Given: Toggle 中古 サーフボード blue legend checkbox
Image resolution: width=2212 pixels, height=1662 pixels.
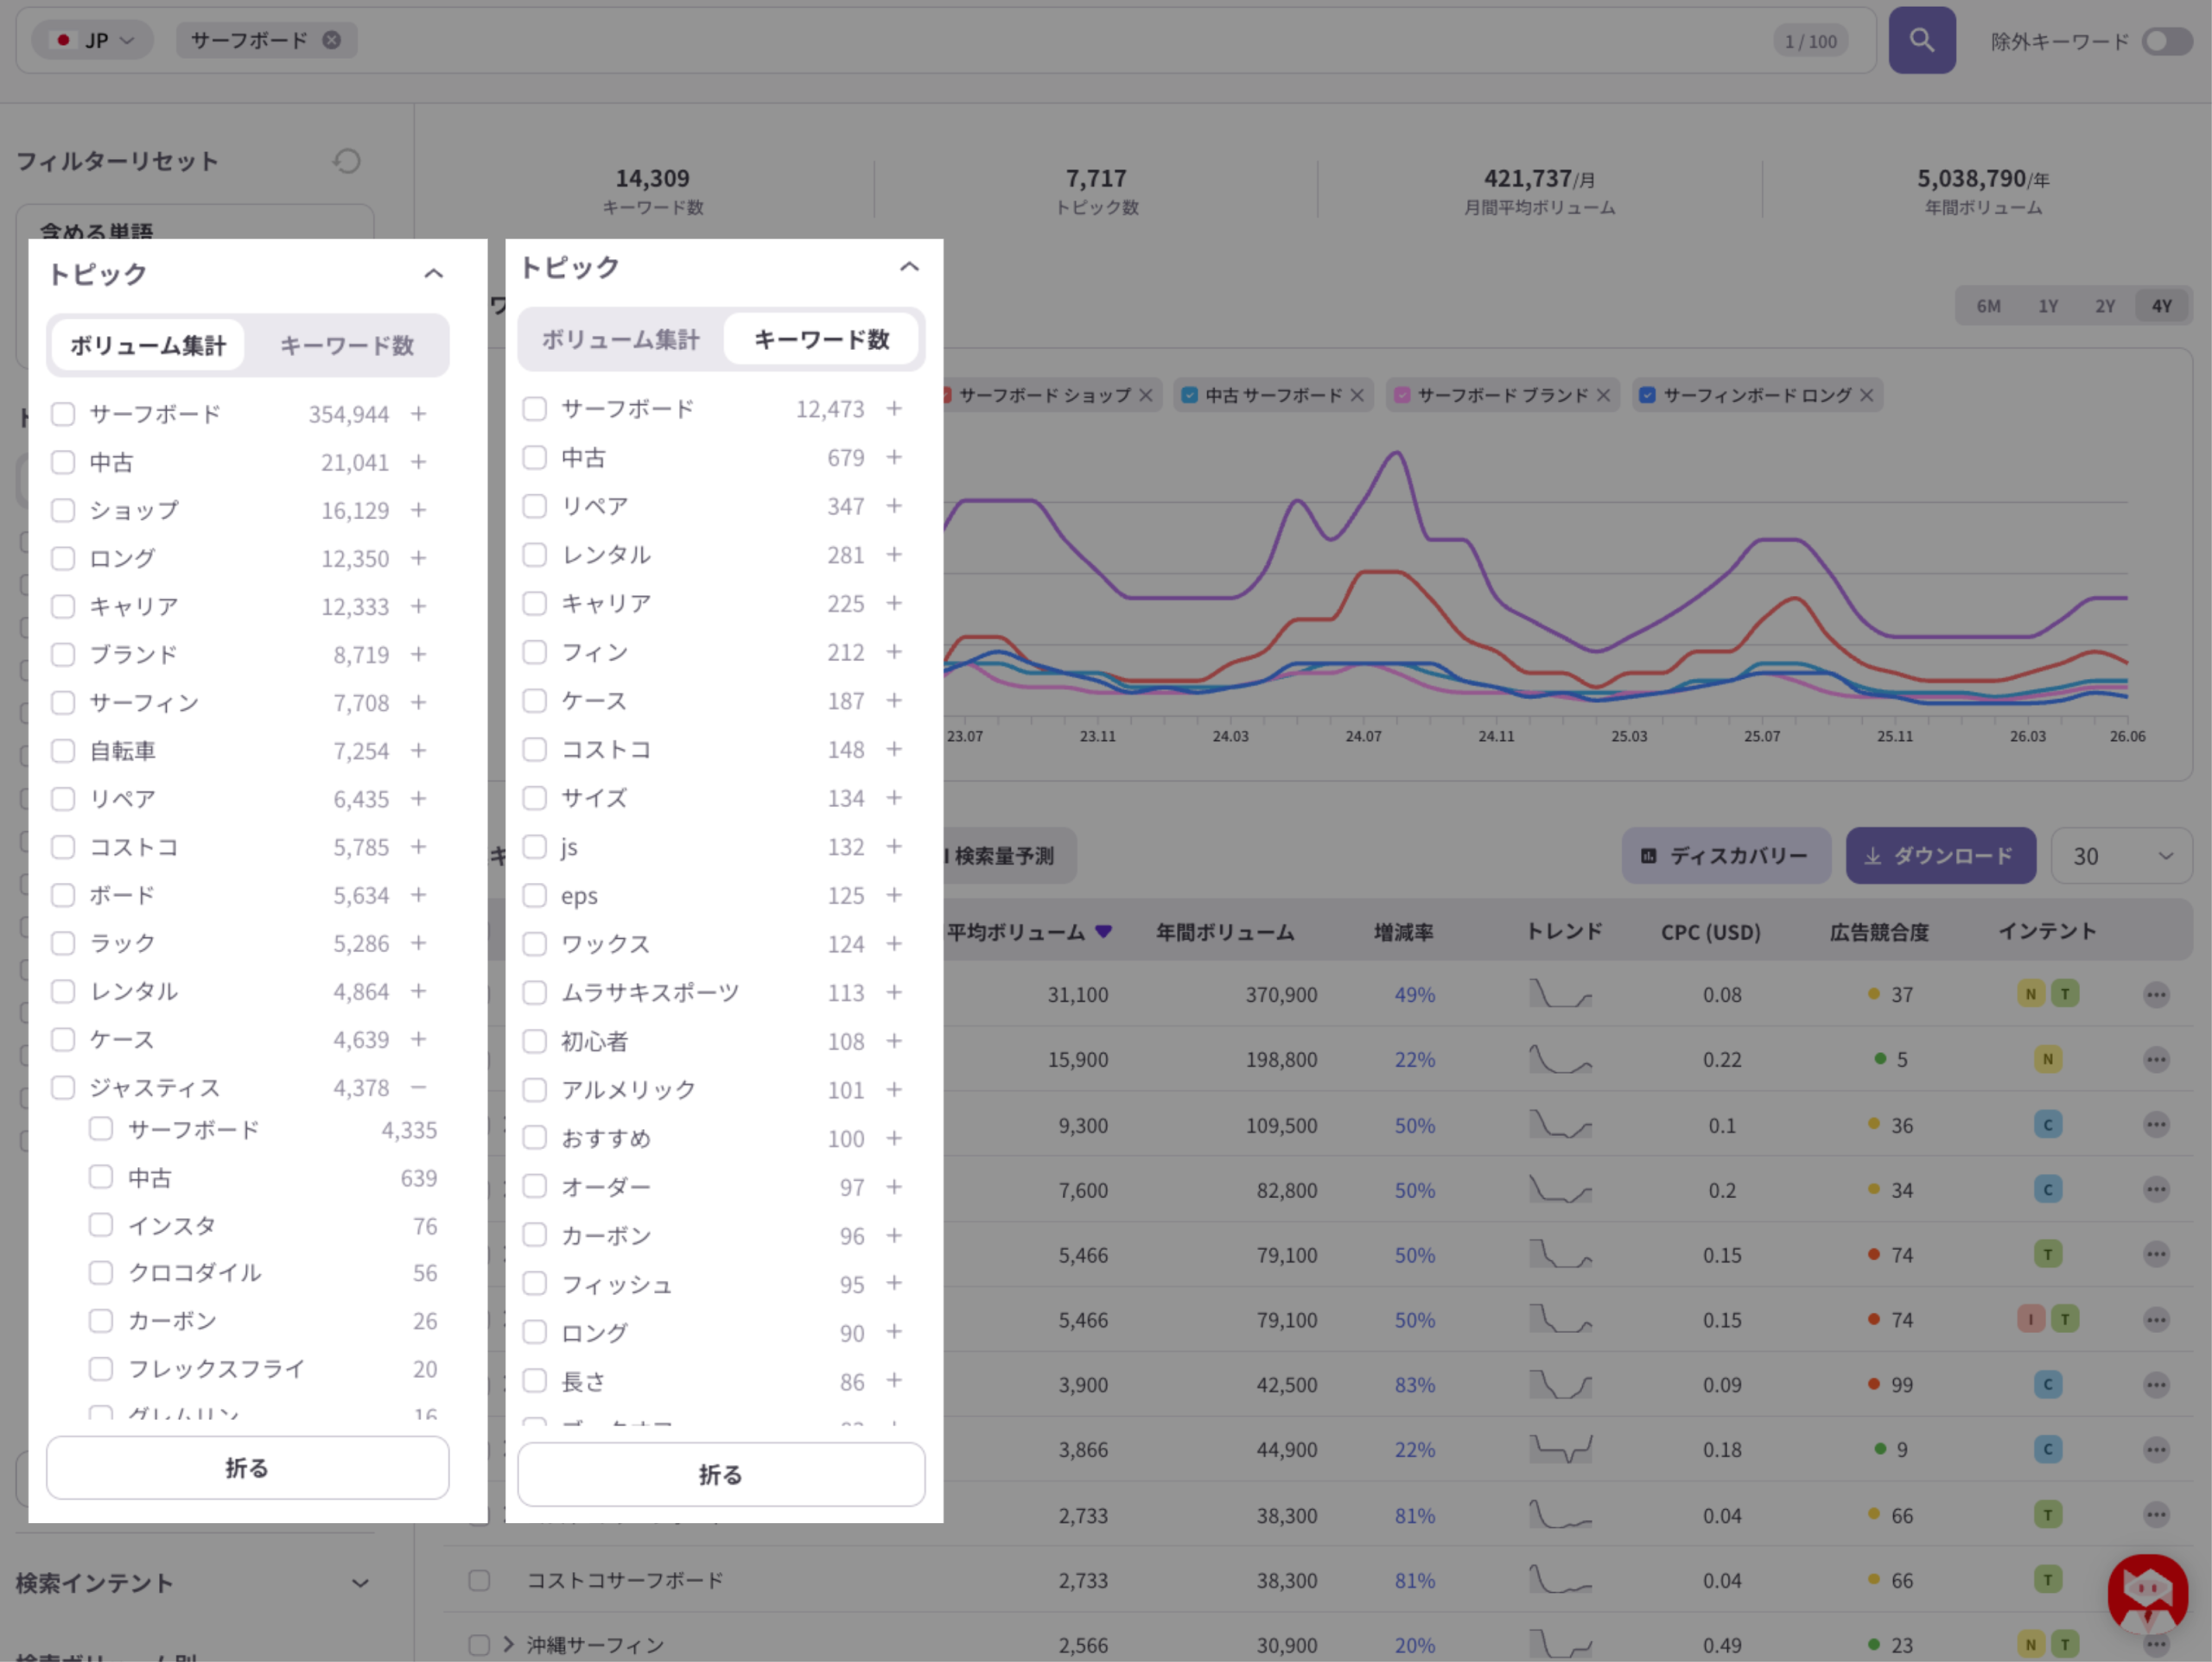Looking at the screenshot, I should coord(1190,395).
